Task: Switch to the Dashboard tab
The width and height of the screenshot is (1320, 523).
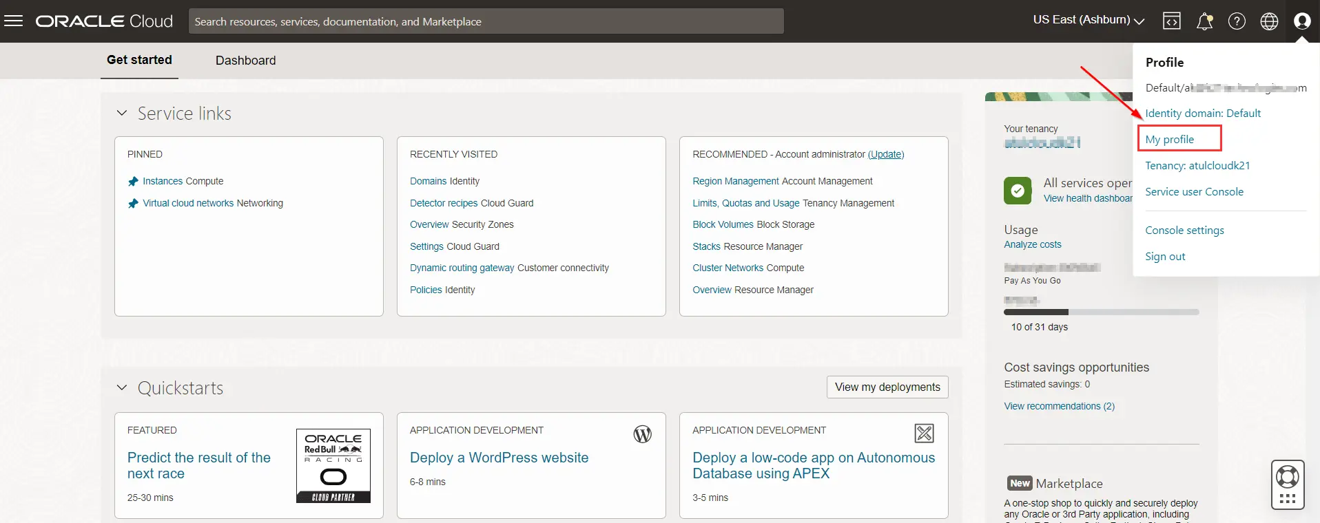Action: click(x=245, y=61)
